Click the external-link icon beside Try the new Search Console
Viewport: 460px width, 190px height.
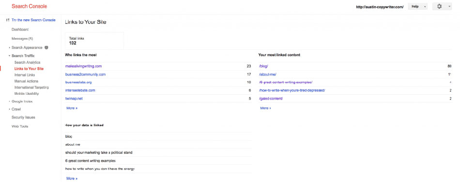[8, 20]
